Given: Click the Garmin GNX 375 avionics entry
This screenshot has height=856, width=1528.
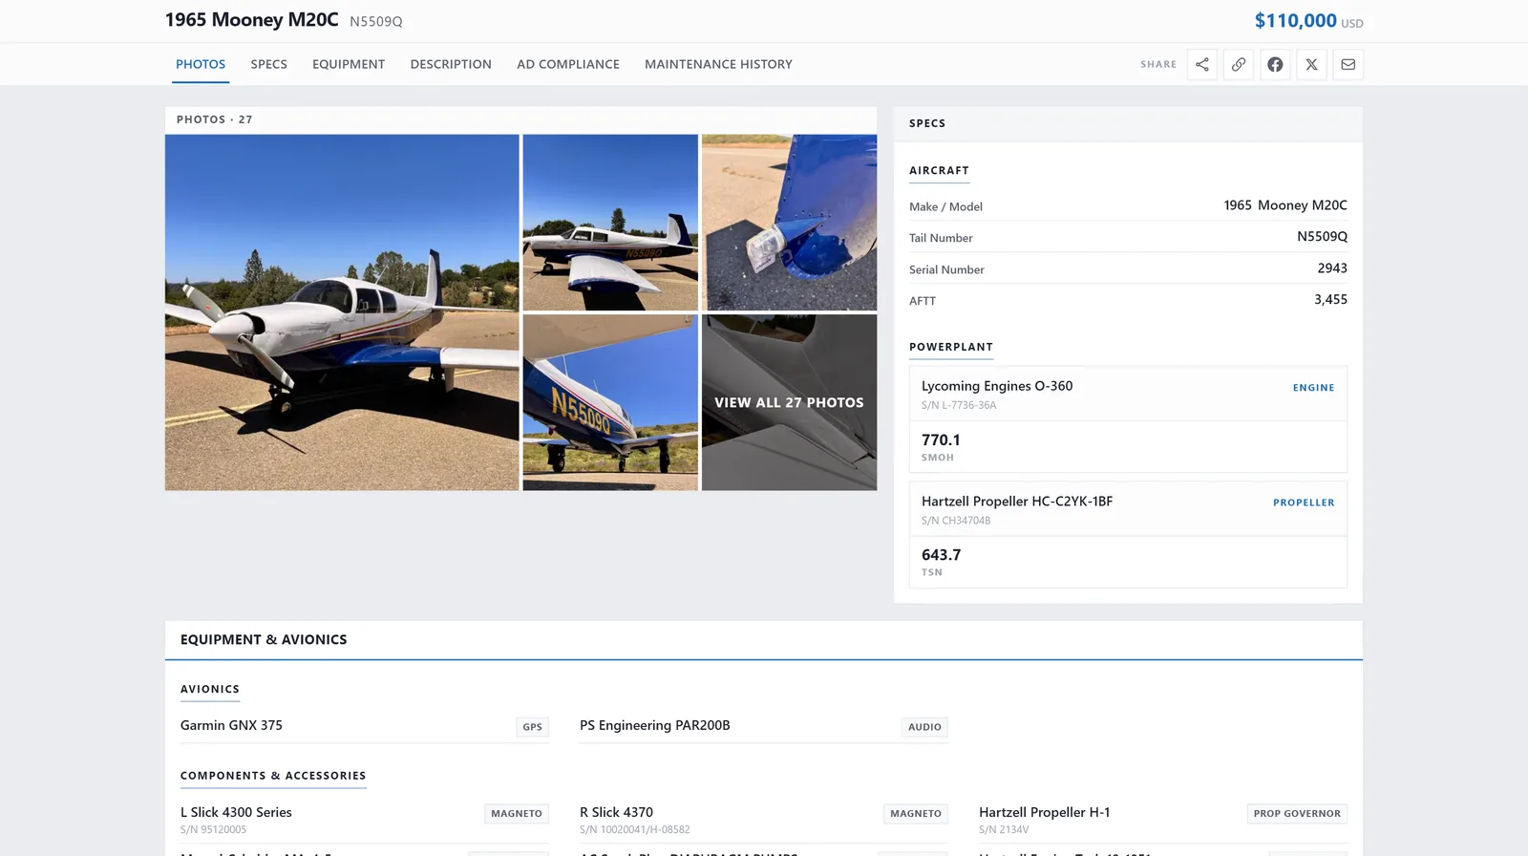Looking at the screenshot, I should (x=231, y=725).
